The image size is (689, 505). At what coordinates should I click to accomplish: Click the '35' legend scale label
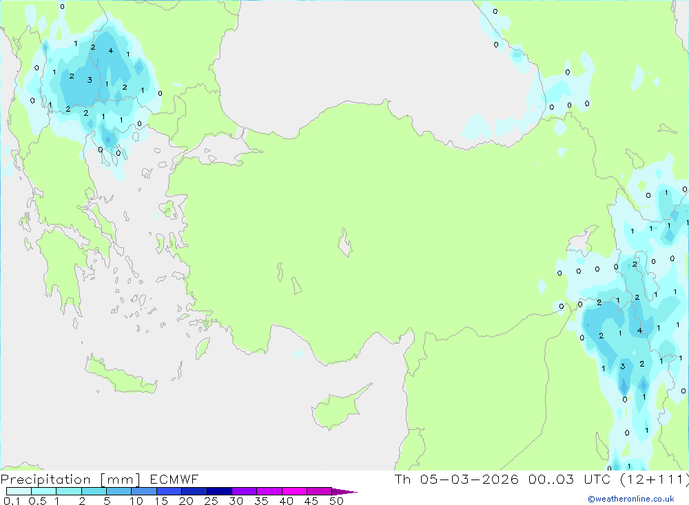(x=261, y=501)
